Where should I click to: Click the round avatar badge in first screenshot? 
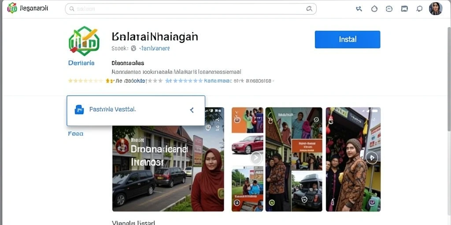[x=122, y=146]
